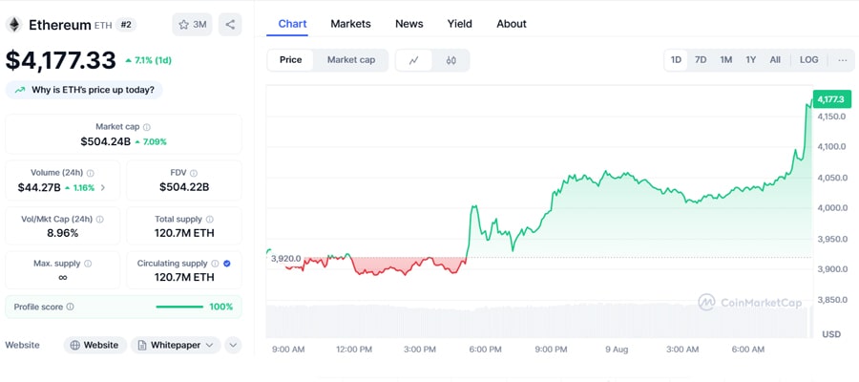The height and width of the screenshot is (382, 859).
Task: Click the trend arrow icon in price-up prompt
Action: (x=20, y=91)
